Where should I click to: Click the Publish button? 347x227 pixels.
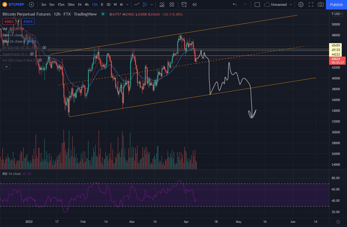tap(336, 5)
